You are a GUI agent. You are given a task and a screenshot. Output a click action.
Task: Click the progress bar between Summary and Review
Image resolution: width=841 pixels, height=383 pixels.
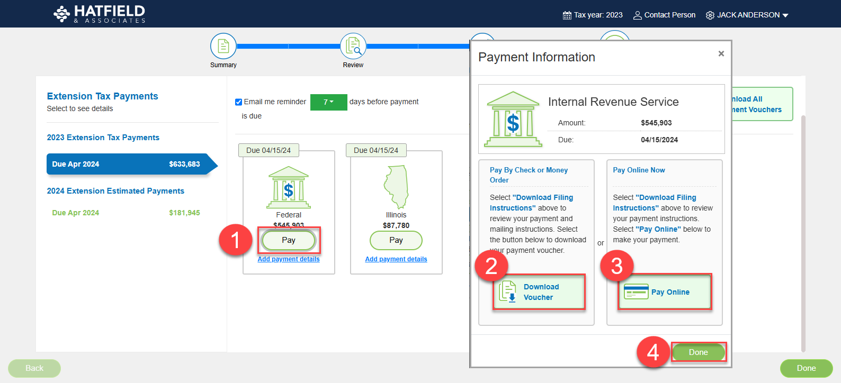(288, 46)
